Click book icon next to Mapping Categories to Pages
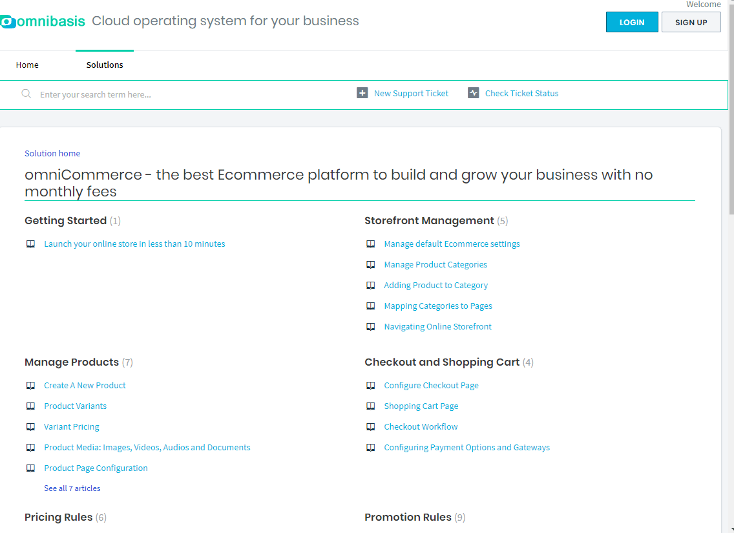 [370, 306]
